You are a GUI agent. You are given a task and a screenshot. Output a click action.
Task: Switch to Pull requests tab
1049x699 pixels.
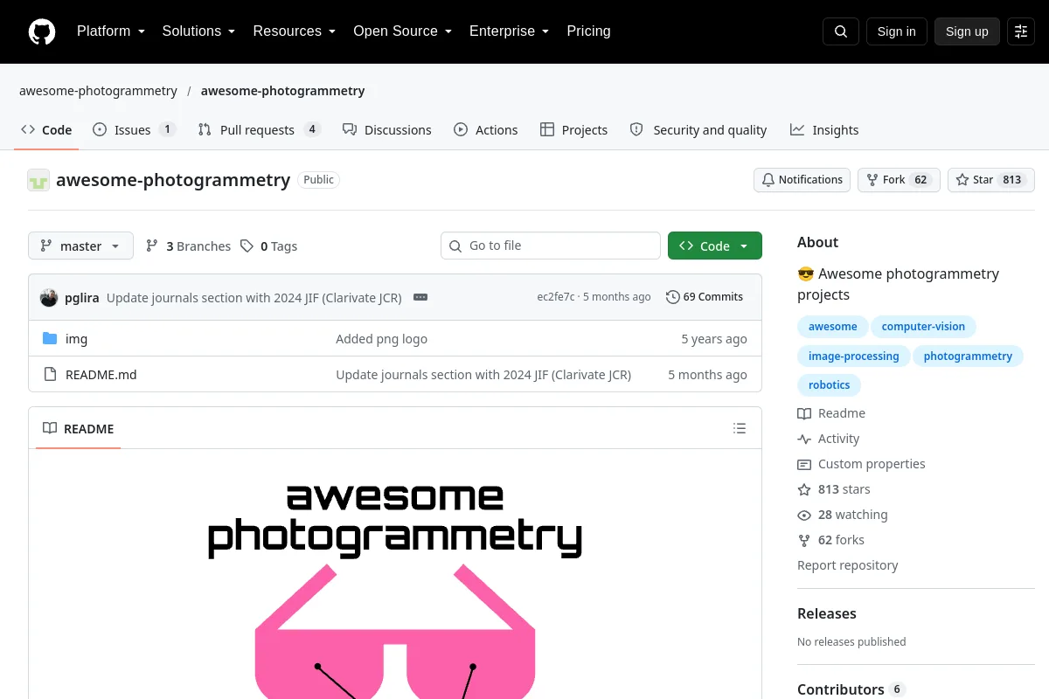[259, 129]
